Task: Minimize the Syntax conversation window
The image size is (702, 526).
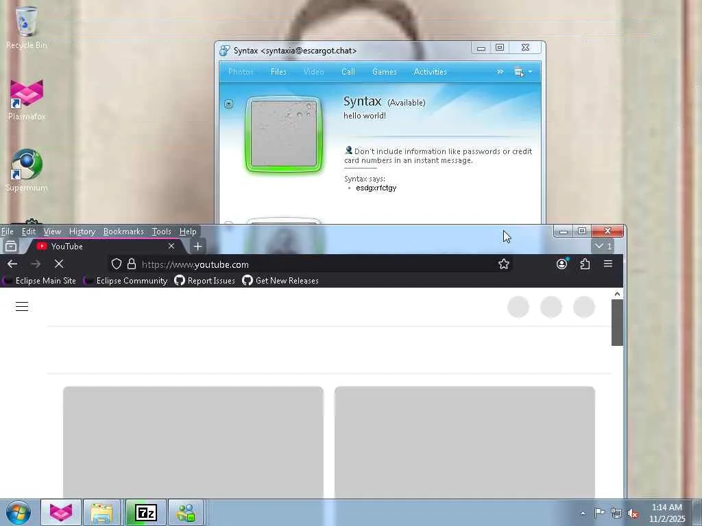Action: [x=481, y=47]
